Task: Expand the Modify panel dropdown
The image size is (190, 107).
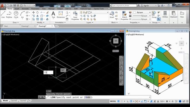Action: pyautogui.click(x=41, y=23)
